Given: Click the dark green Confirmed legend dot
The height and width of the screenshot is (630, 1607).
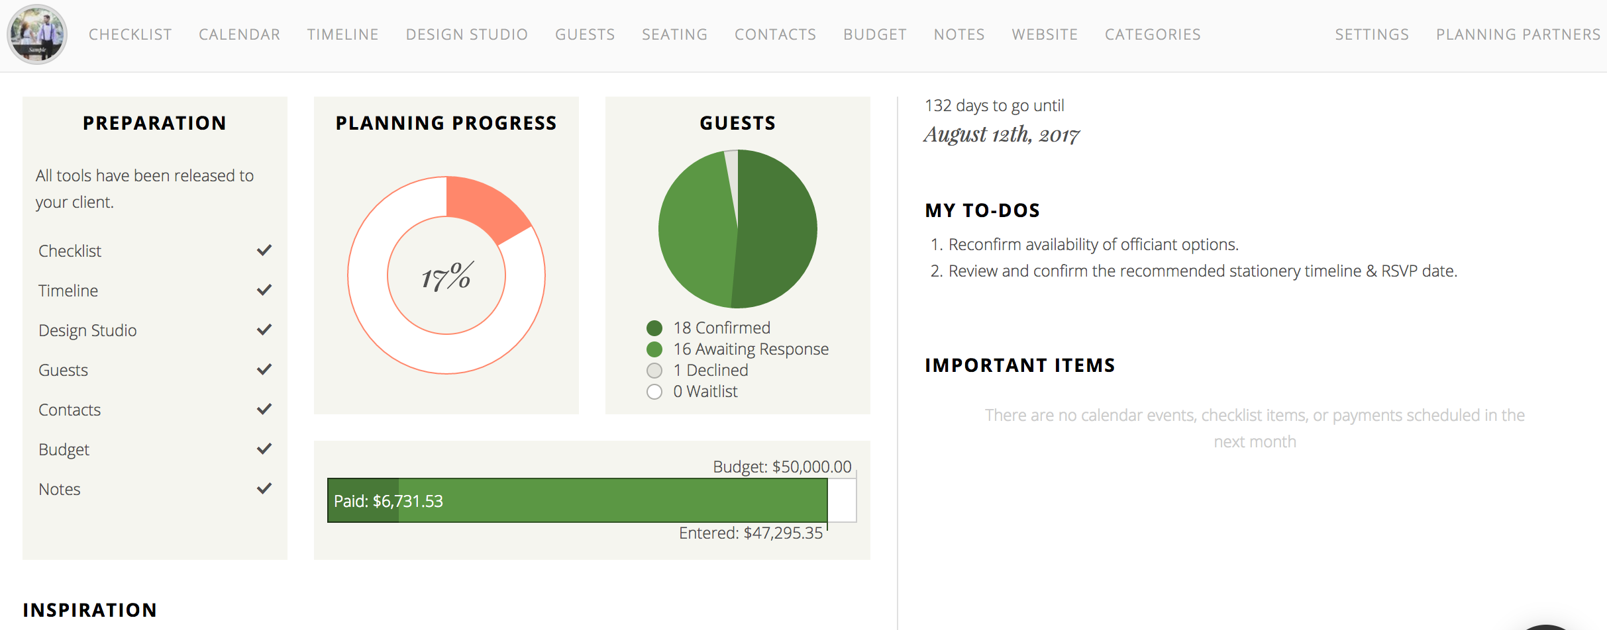Looking at the screenshot, I should (x=654, y=328).
